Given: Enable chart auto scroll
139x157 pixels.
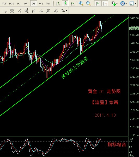Looking at the screenshot, I should click(98, 3).
